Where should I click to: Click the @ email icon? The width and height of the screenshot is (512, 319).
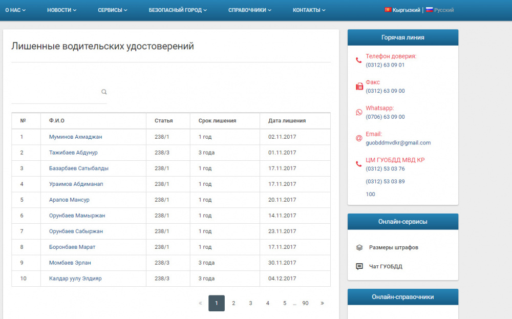pyautogui.click(x=359, y=138)
